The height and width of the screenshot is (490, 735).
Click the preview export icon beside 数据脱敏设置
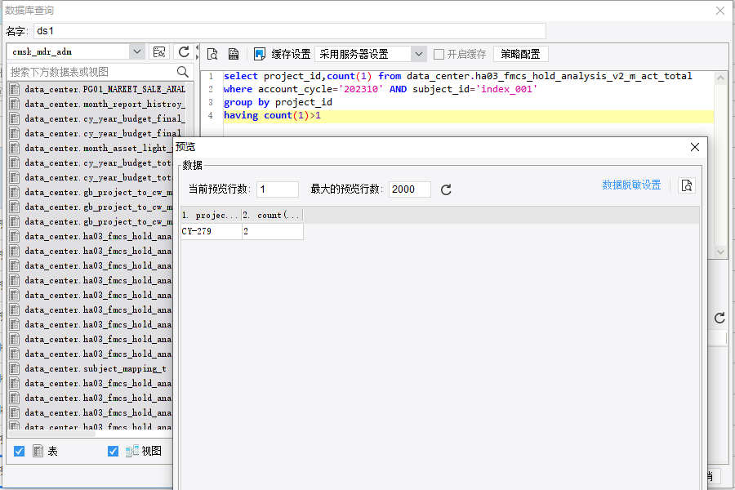687,185
